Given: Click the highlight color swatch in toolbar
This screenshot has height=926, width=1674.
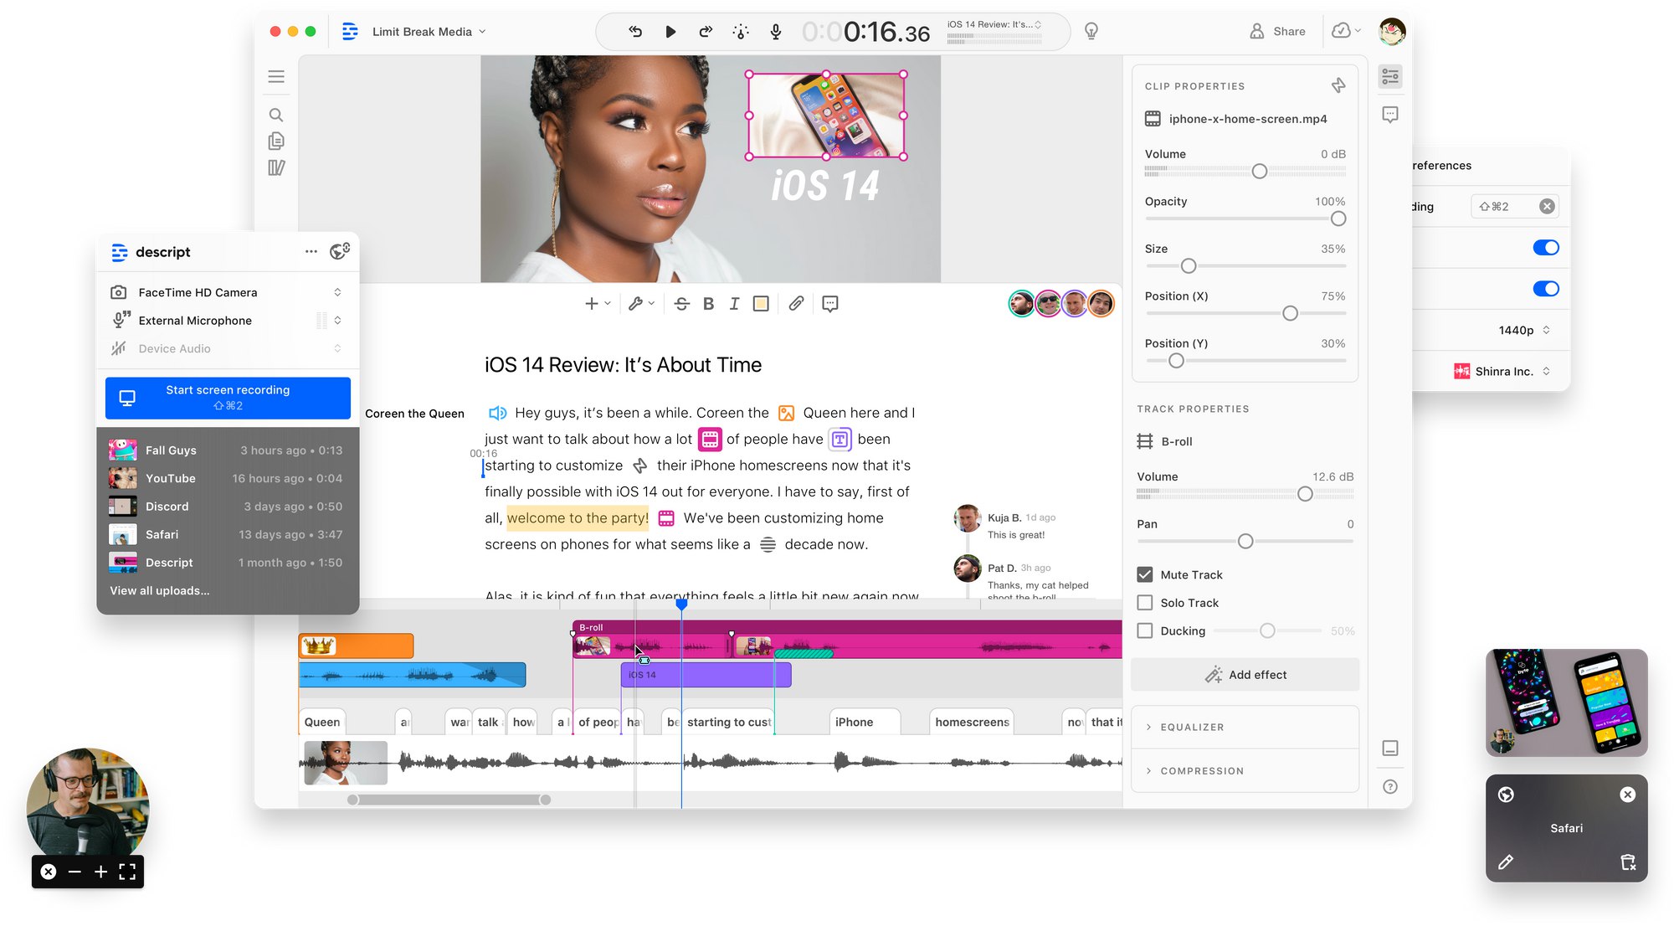Looking at the screenshot, I should [761, 304].
